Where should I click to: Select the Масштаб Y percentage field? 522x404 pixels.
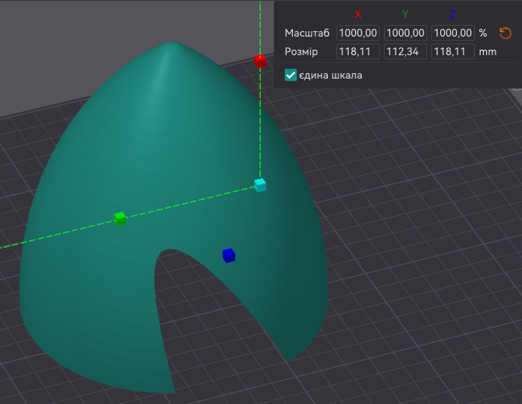tap(405, 33)
